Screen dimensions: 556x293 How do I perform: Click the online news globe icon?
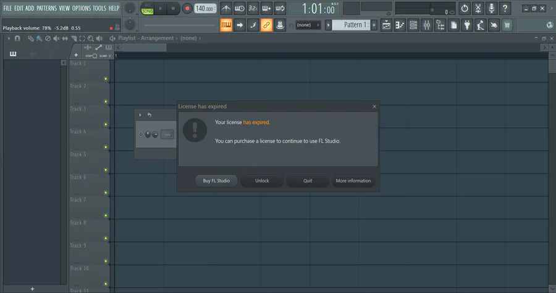click(550, 25)
